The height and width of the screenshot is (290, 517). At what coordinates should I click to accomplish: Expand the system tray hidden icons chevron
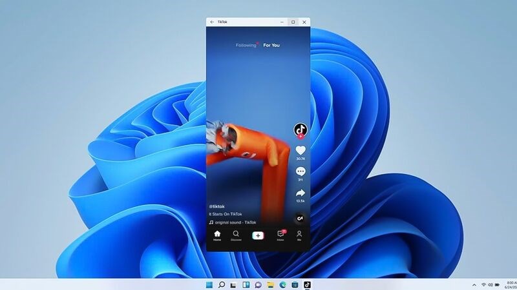click(474, 284)
